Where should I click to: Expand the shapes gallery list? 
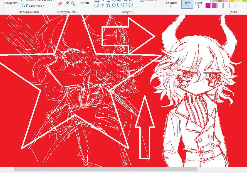point(136,5)
